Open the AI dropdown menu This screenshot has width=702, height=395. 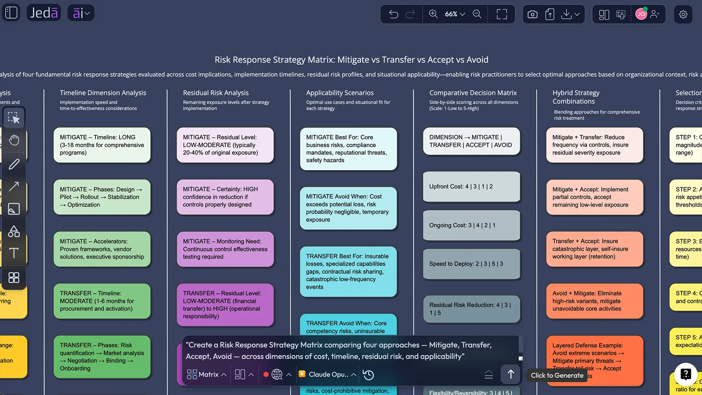[x=81, y=13]
